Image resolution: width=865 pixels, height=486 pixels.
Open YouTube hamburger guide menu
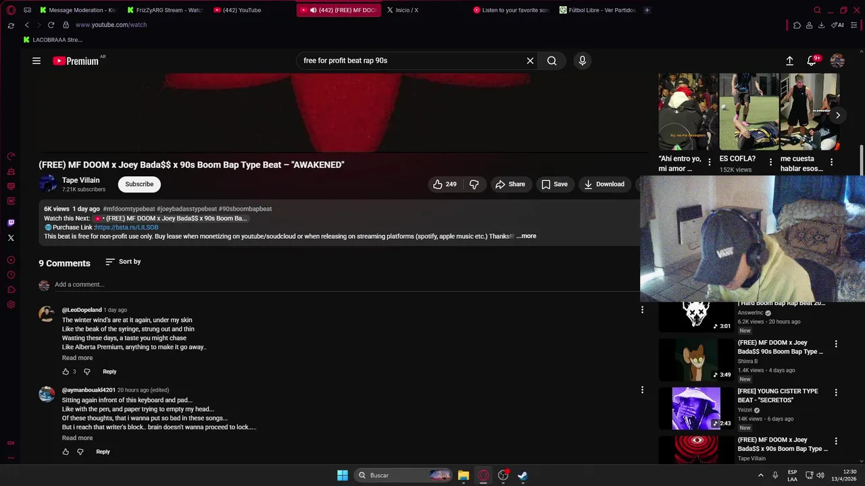coord(36,61)
